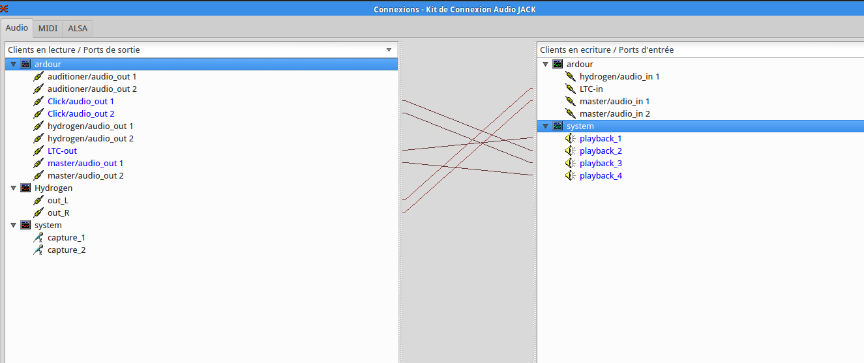The width and height of the screenshot is (864, 363).
Task: Click the system client icon in output ports
Action: (x=26, y=225)
